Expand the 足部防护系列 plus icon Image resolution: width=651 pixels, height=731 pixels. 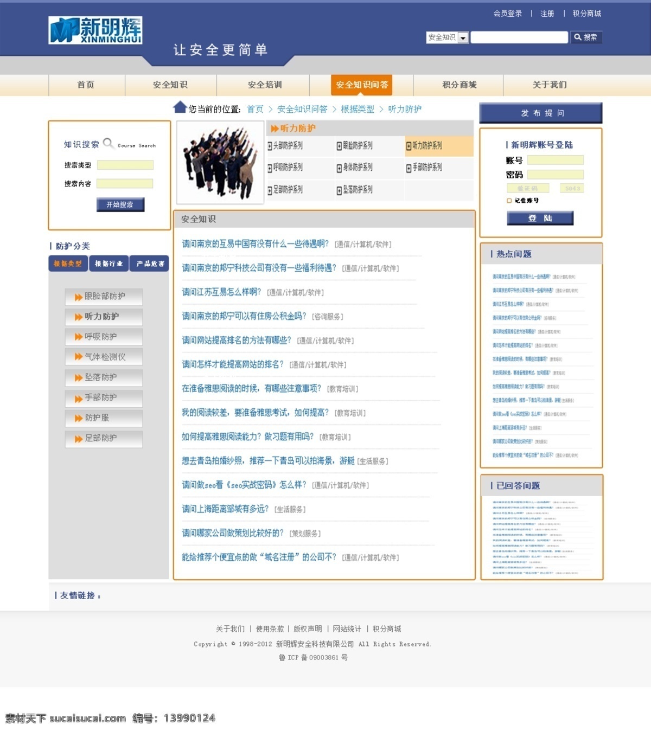270,190
